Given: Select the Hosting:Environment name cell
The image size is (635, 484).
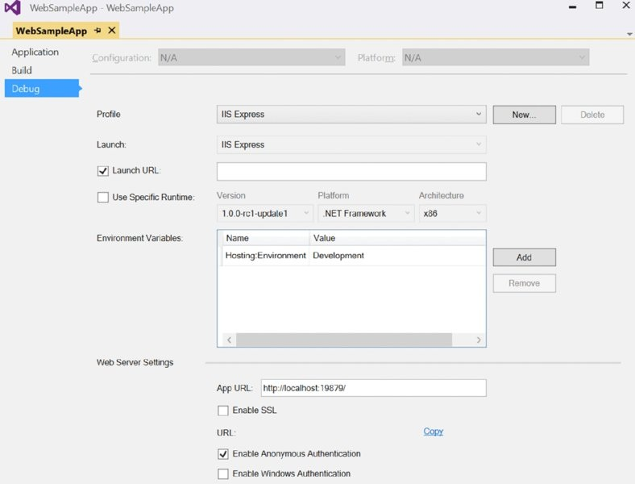Looking at the screenshot, I should point(265,256).
